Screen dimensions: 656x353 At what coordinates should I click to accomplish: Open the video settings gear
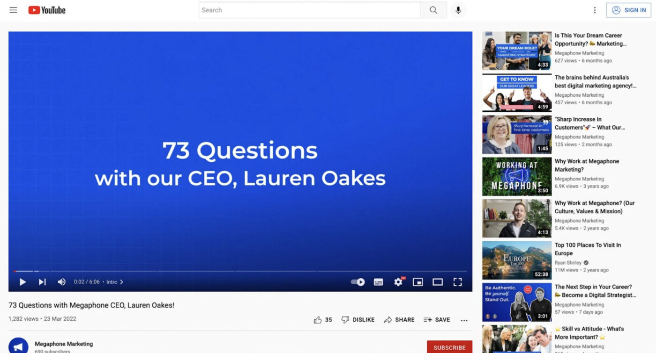click(398, 282)
